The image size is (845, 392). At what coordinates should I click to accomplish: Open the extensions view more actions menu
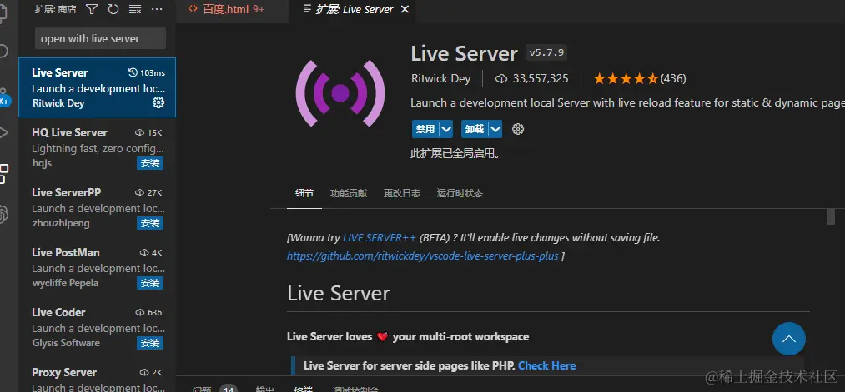157,9
